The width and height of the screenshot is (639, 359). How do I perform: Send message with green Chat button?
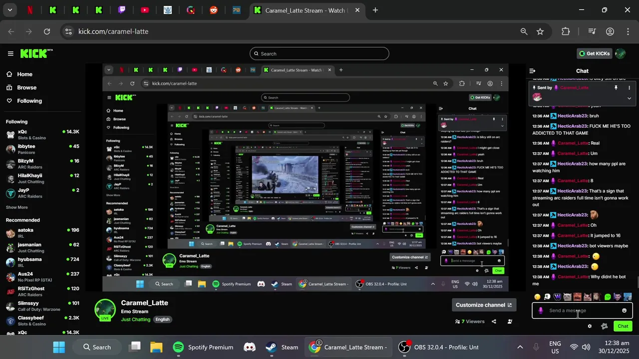(x=623, y=326)
